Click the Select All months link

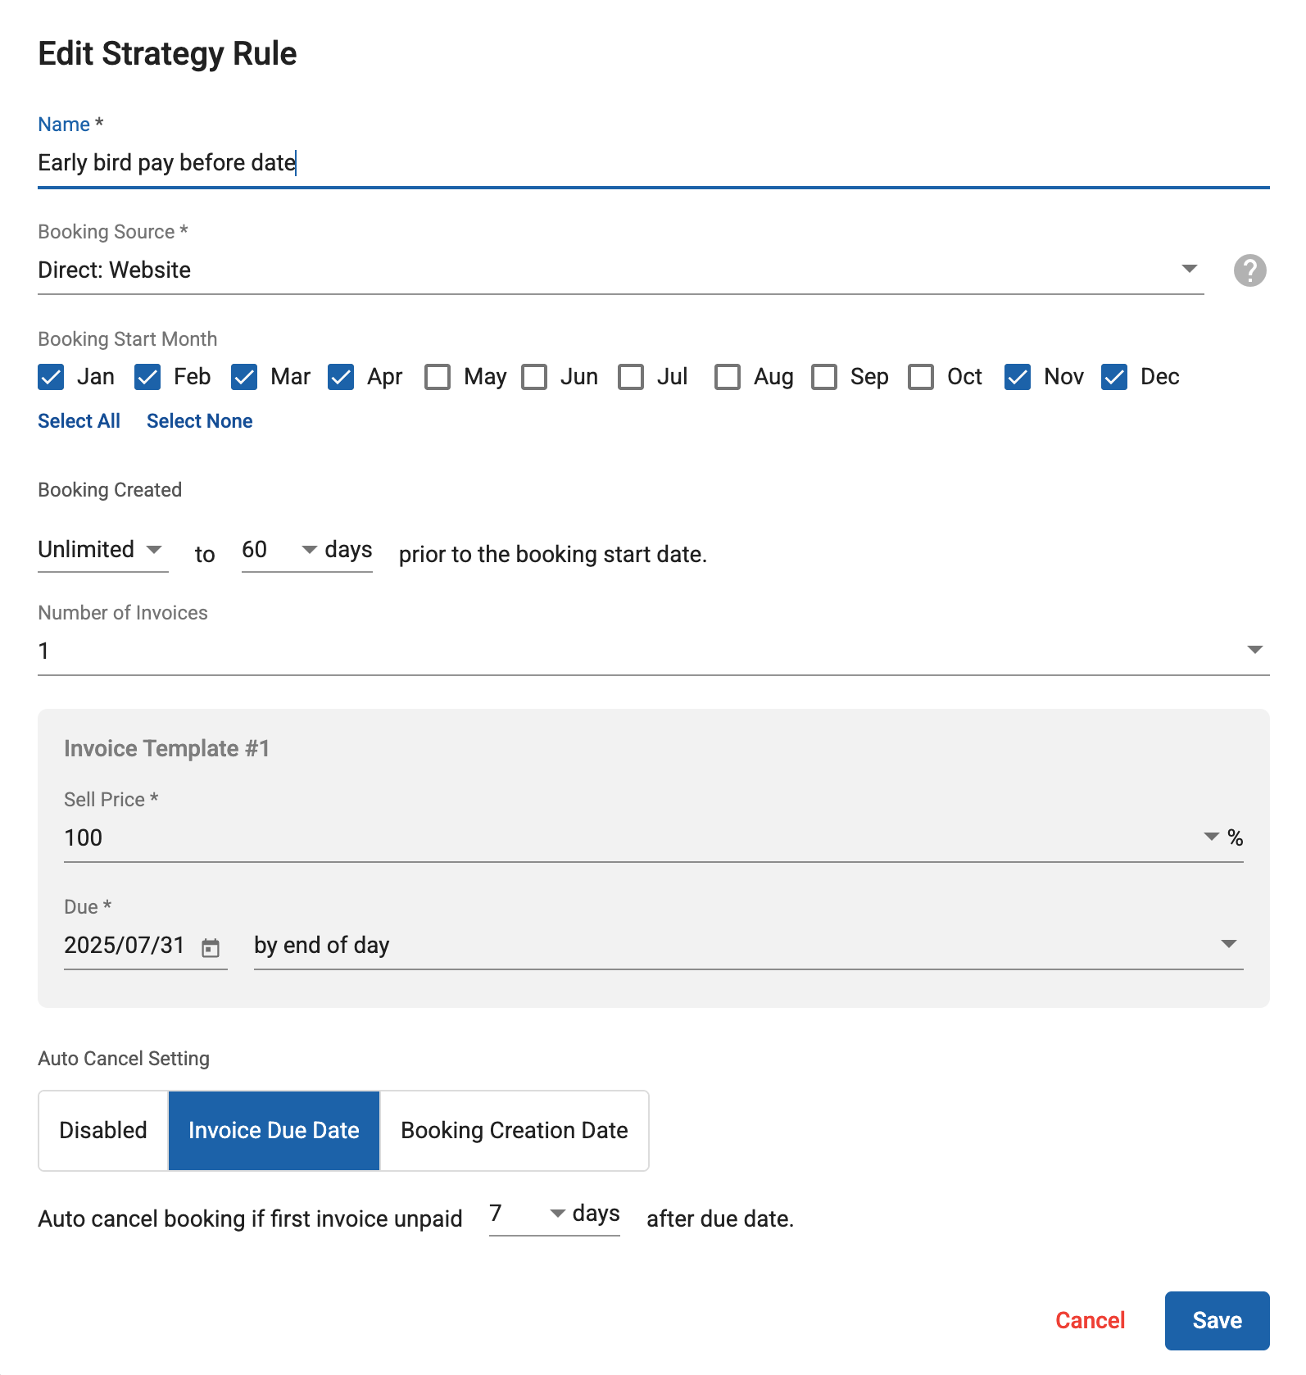pos(79,421)
